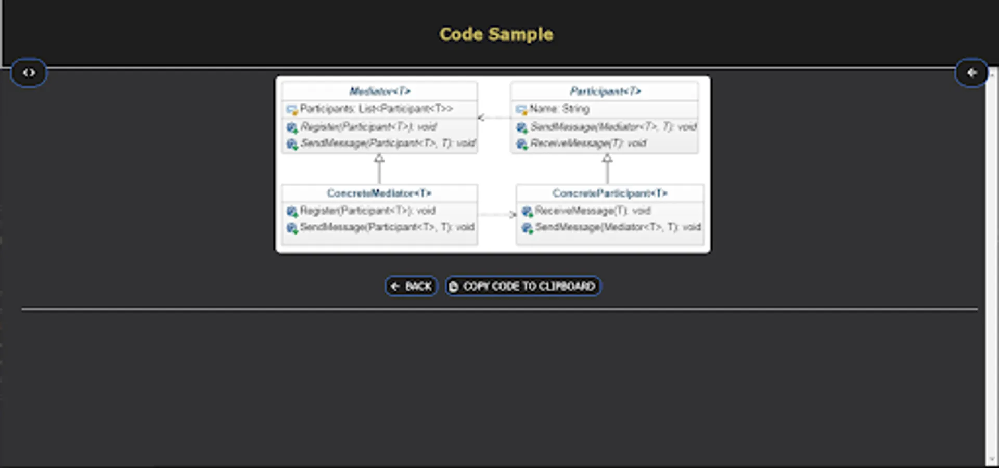Click method icon beside Register in ConcreteMediator
999x468 pixels.
point(292,211)
